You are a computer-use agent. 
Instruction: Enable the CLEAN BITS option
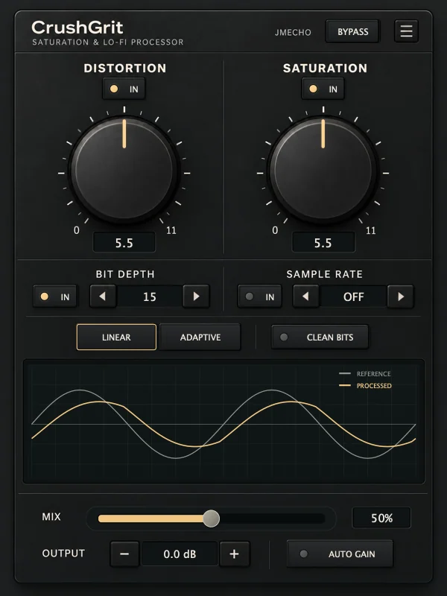320,337
